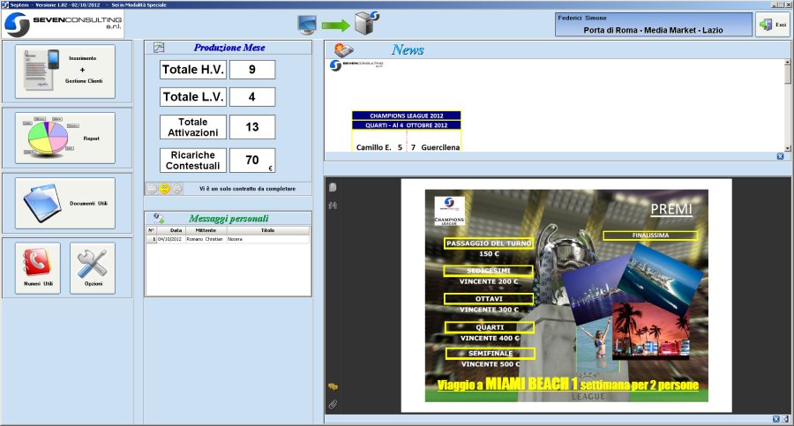The height and width of the screenshot is (426, 794).
Task: Click the yellow neutral smiley face
Action: (164, 189)
